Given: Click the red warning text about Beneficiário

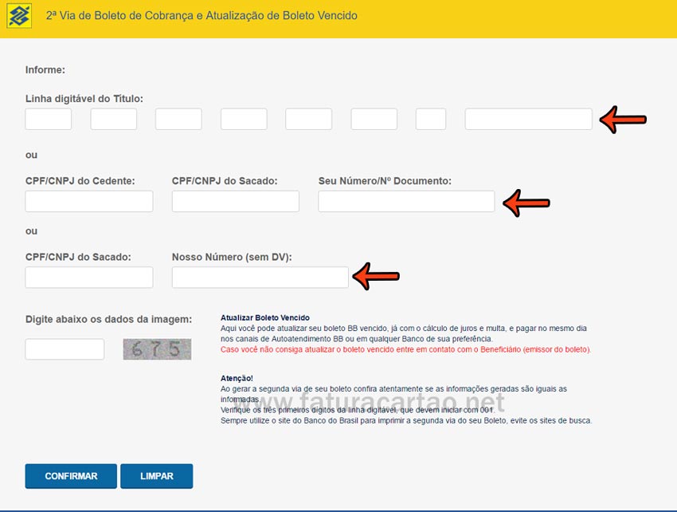Looking at the screenshot, I should tap(406, 349).
